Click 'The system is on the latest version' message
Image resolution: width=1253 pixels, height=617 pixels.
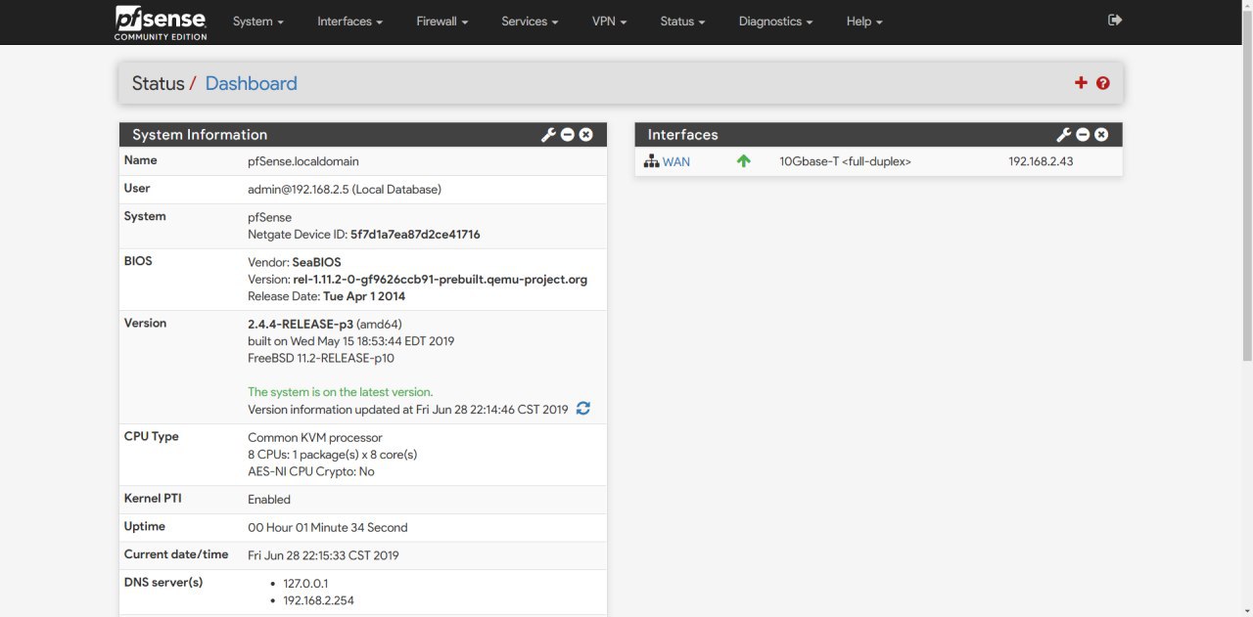coord(341,392)
